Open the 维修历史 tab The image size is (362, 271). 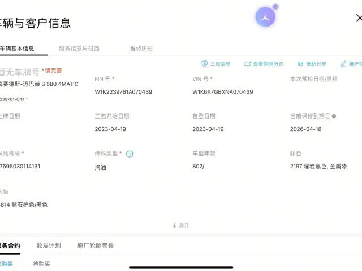tap(141, 49)
